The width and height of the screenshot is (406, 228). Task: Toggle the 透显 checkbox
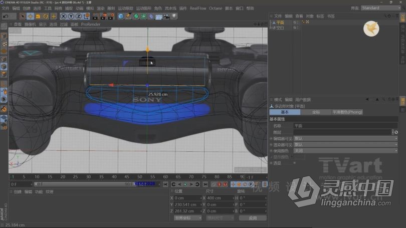[x=294, y=163]
